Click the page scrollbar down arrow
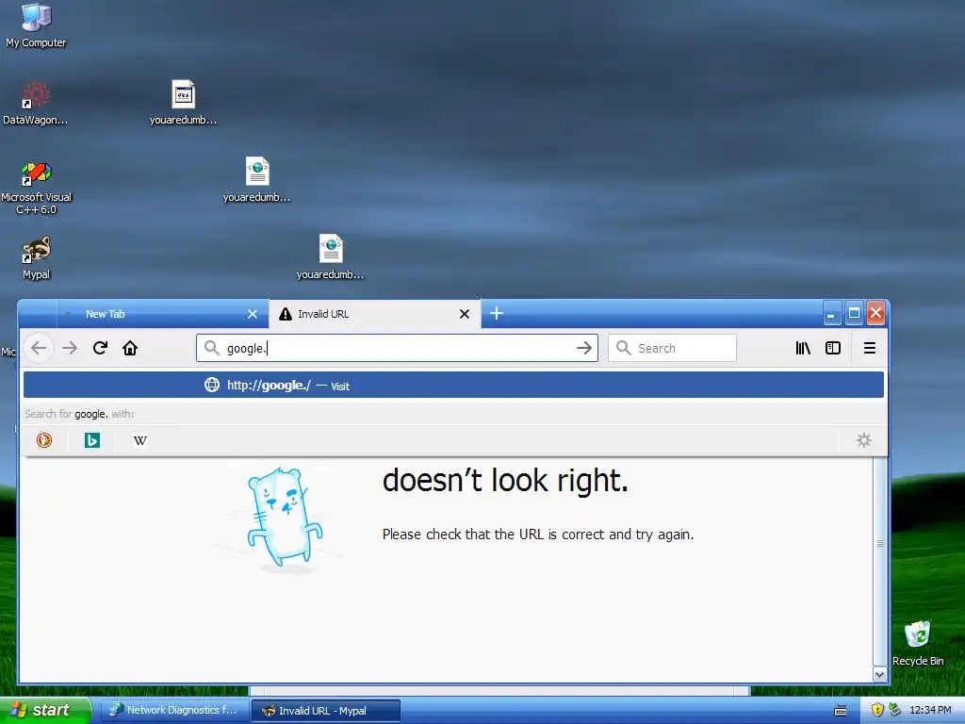 click(x=880, y=675)
